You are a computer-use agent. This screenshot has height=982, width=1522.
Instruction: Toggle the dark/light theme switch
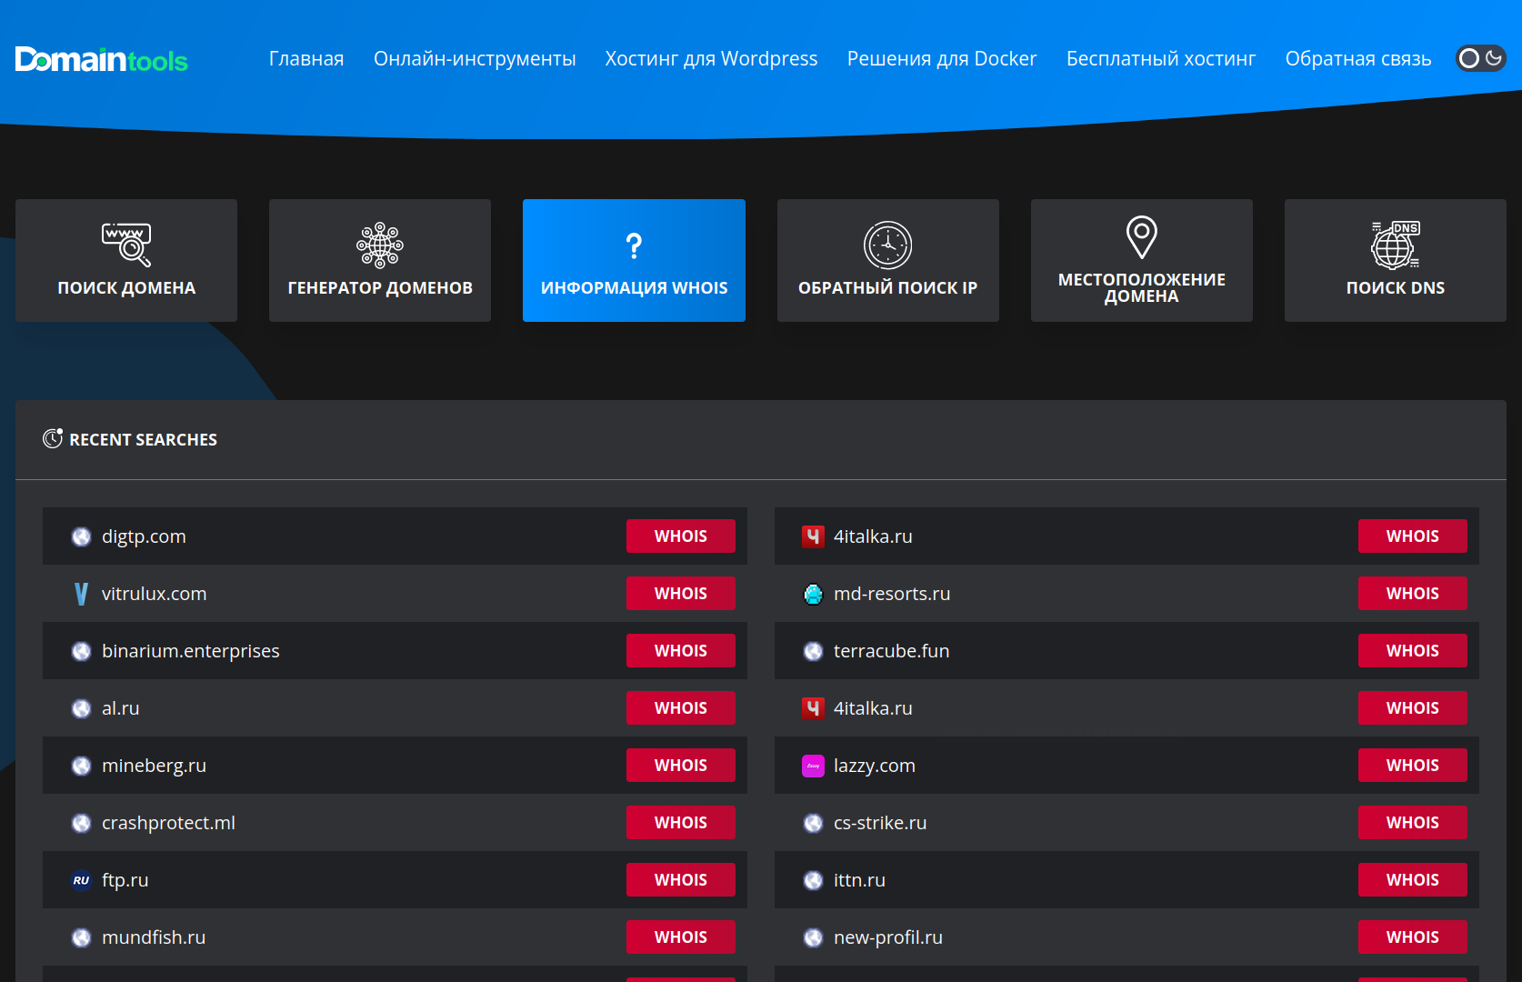click(x=1480, y=58)
